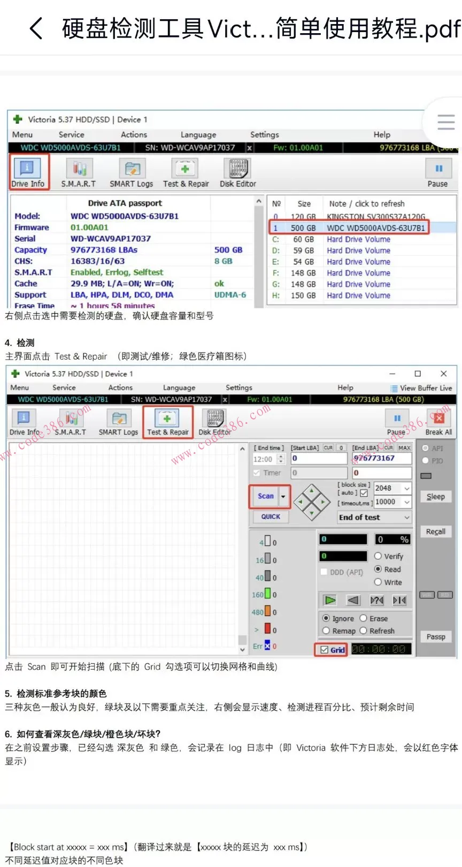Open Help menu in lower Victoria window
This screenshot has height=867, width=462.
[x=345, y=387]
